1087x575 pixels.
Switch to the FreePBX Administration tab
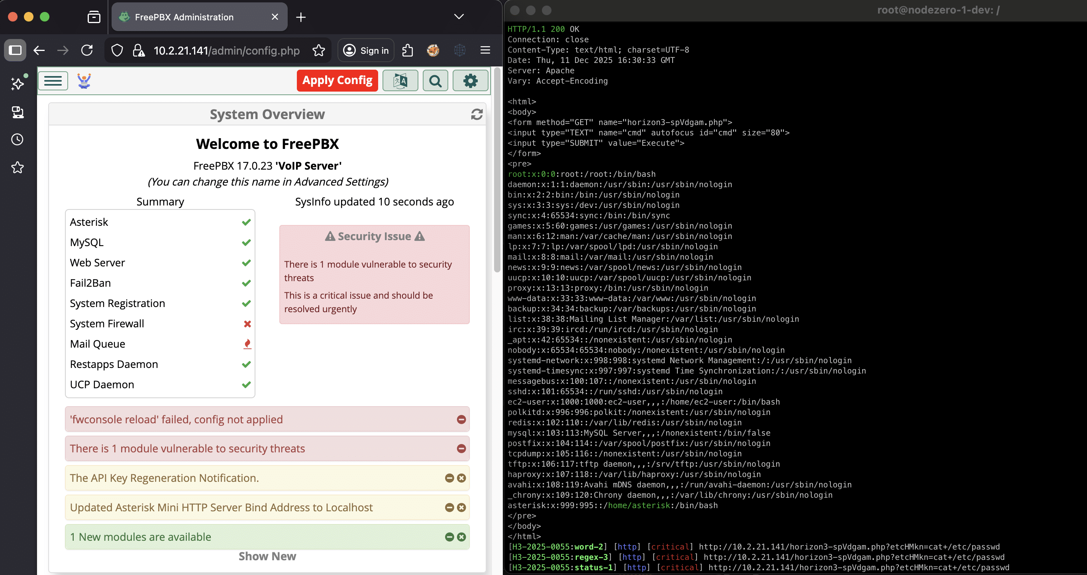pos(184,17)
